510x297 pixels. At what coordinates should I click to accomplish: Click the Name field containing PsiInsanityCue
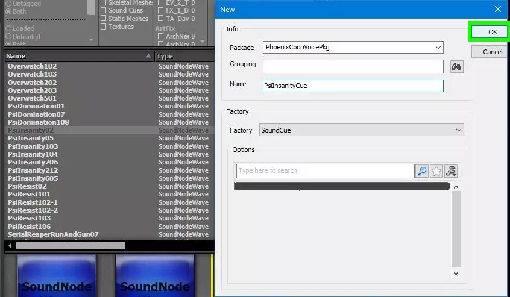coord(353,86)
